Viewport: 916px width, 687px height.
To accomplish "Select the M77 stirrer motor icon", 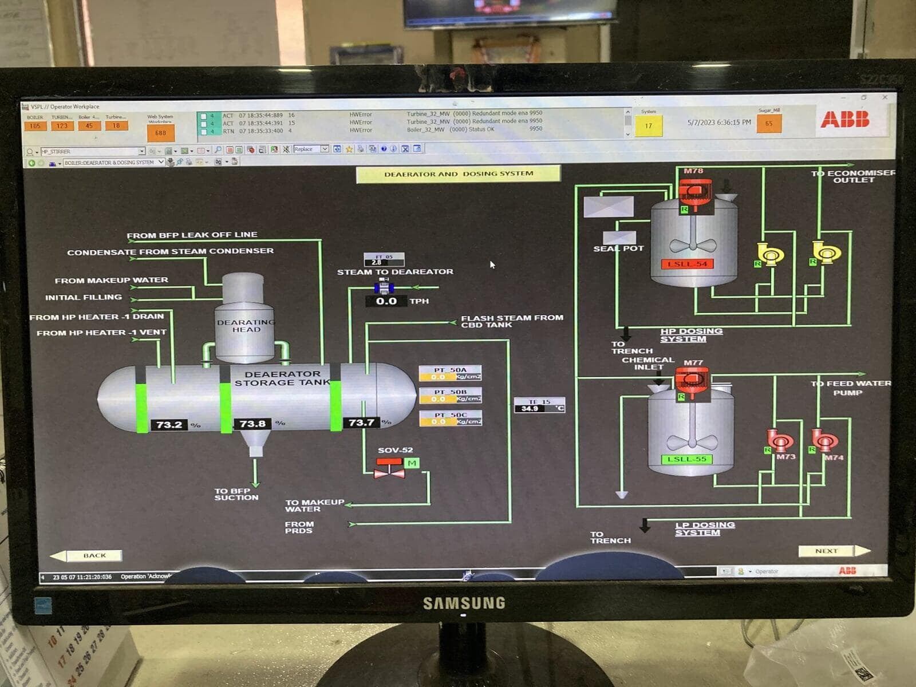I will click(x=692, y=381).
